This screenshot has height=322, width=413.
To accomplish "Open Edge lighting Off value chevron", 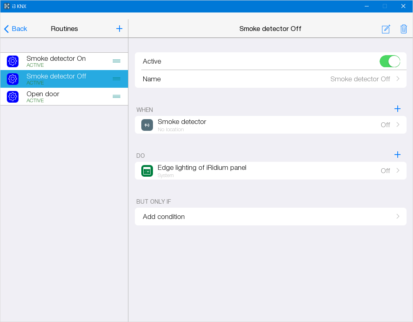I will click(398, 171).
